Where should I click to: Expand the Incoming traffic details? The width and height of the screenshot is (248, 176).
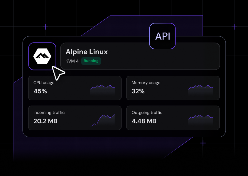click(75, 118)
